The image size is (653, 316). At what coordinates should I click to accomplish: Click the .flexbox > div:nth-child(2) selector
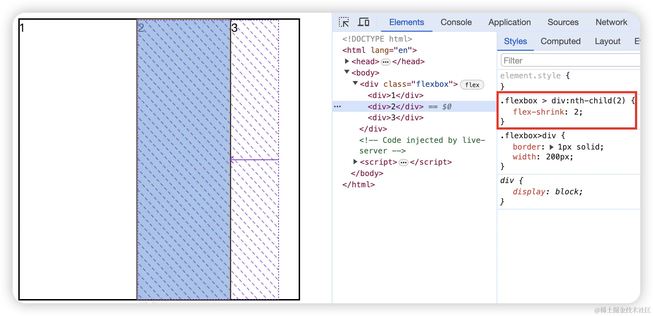coord(562,101)
